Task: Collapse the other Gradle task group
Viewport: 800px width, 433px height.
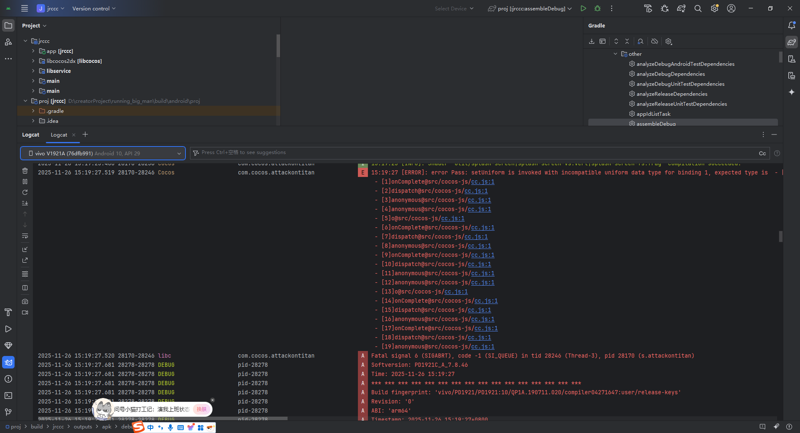Action: click(x=615, y=54)
